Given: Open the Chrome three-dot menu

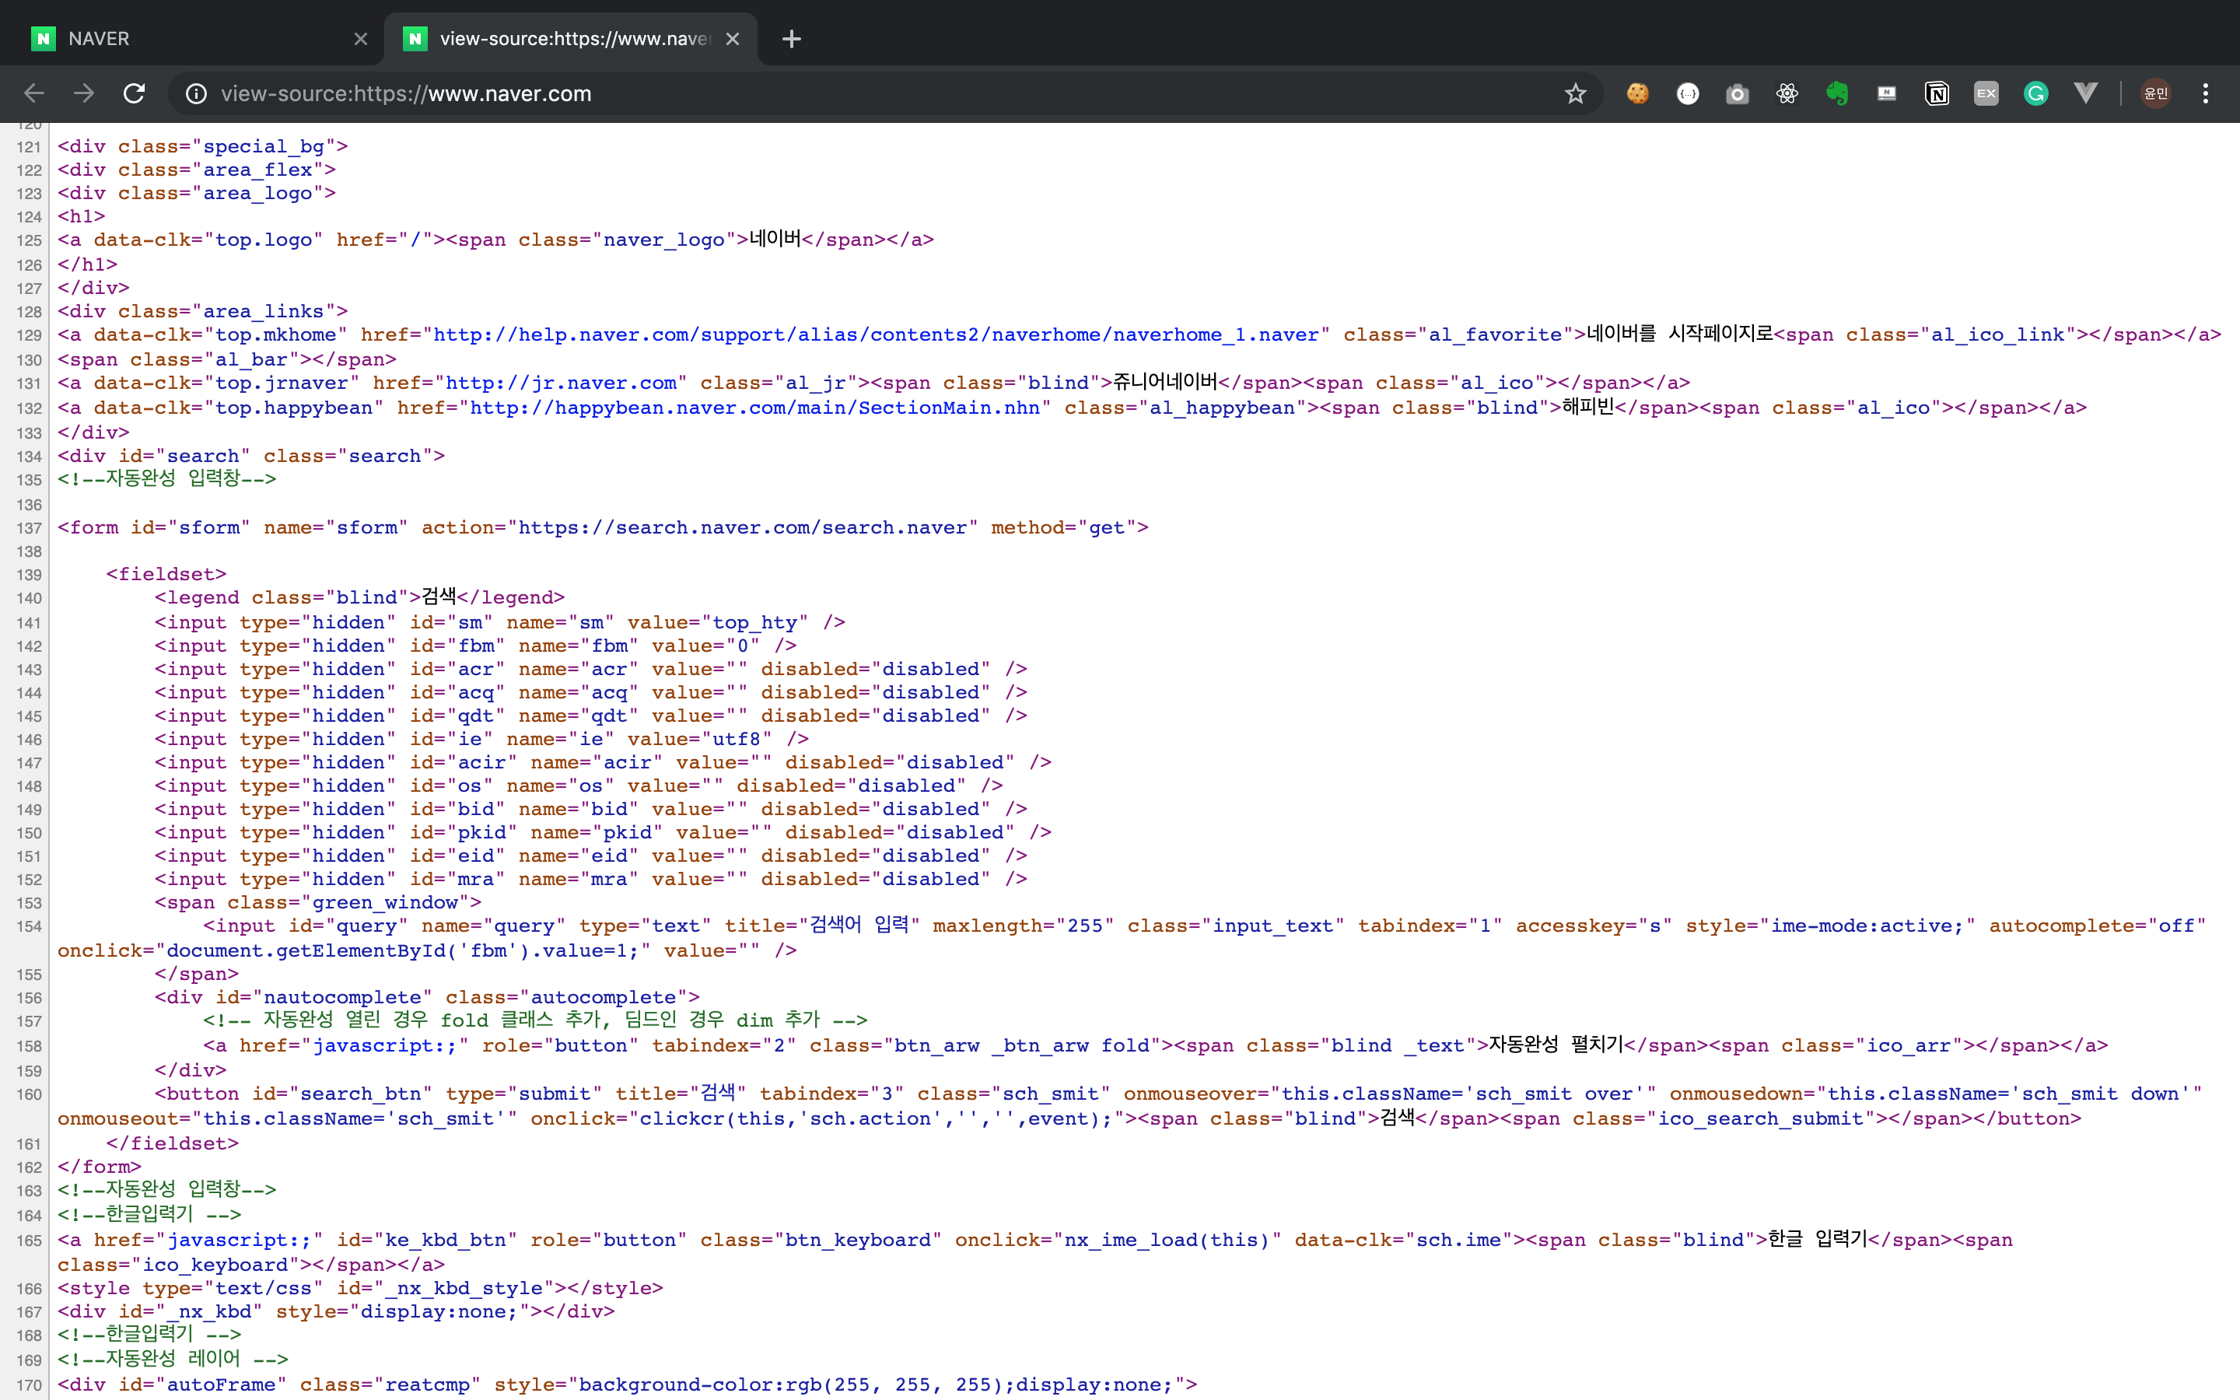Looking at the screenshot, I should 2206,93.
